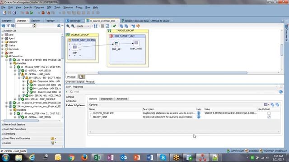
Task: Click the green Validate checkmark icon
Action: (114, 26)
